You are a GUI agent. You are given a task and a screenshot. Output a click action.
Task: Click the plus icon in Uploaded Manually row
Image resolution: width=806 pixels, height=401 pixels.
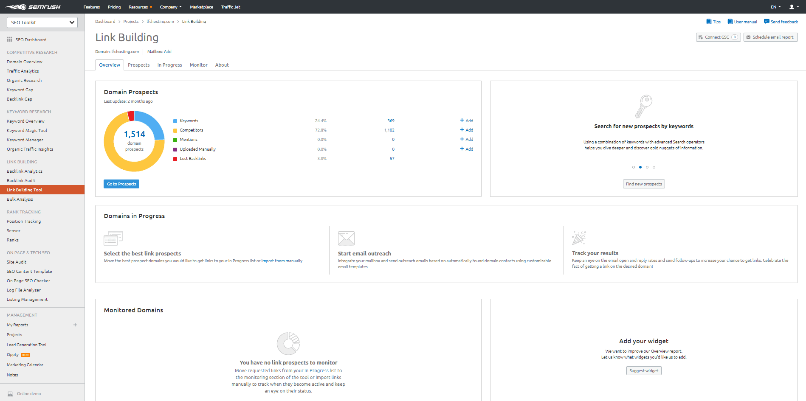(462, 149)
